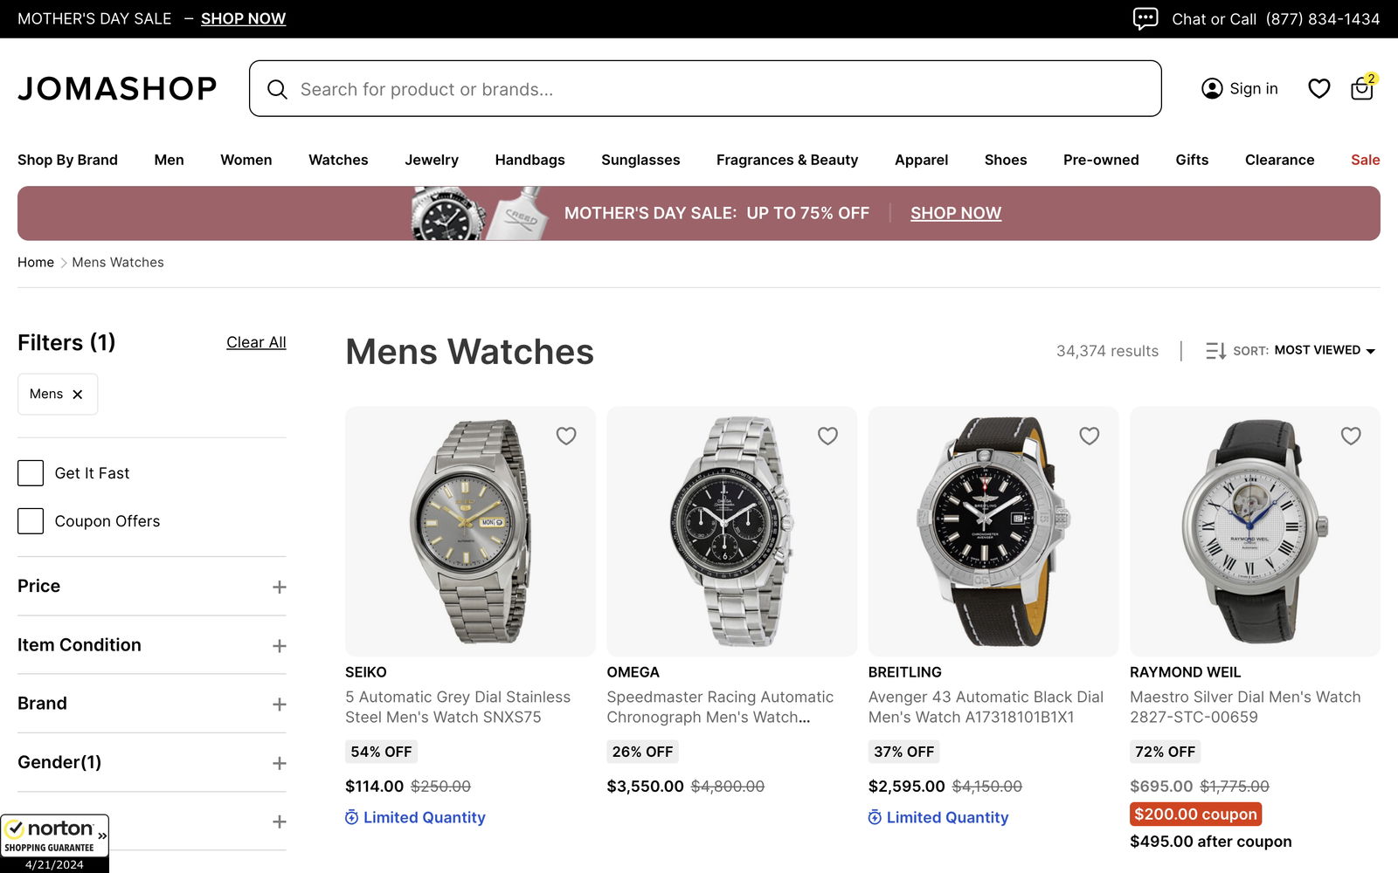Open the Apparel menu
Image resolution: width=1398 pixels, height=873 pixels.
click(921, 160)
